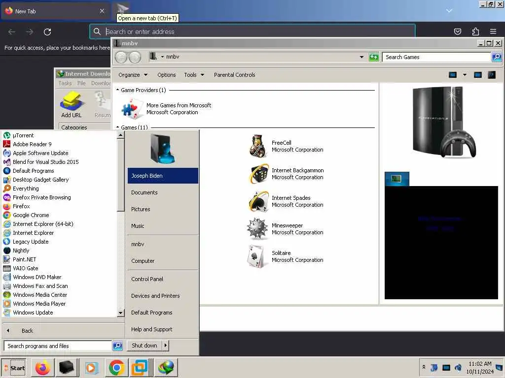Open VAIO Gate

click(21, 268)
